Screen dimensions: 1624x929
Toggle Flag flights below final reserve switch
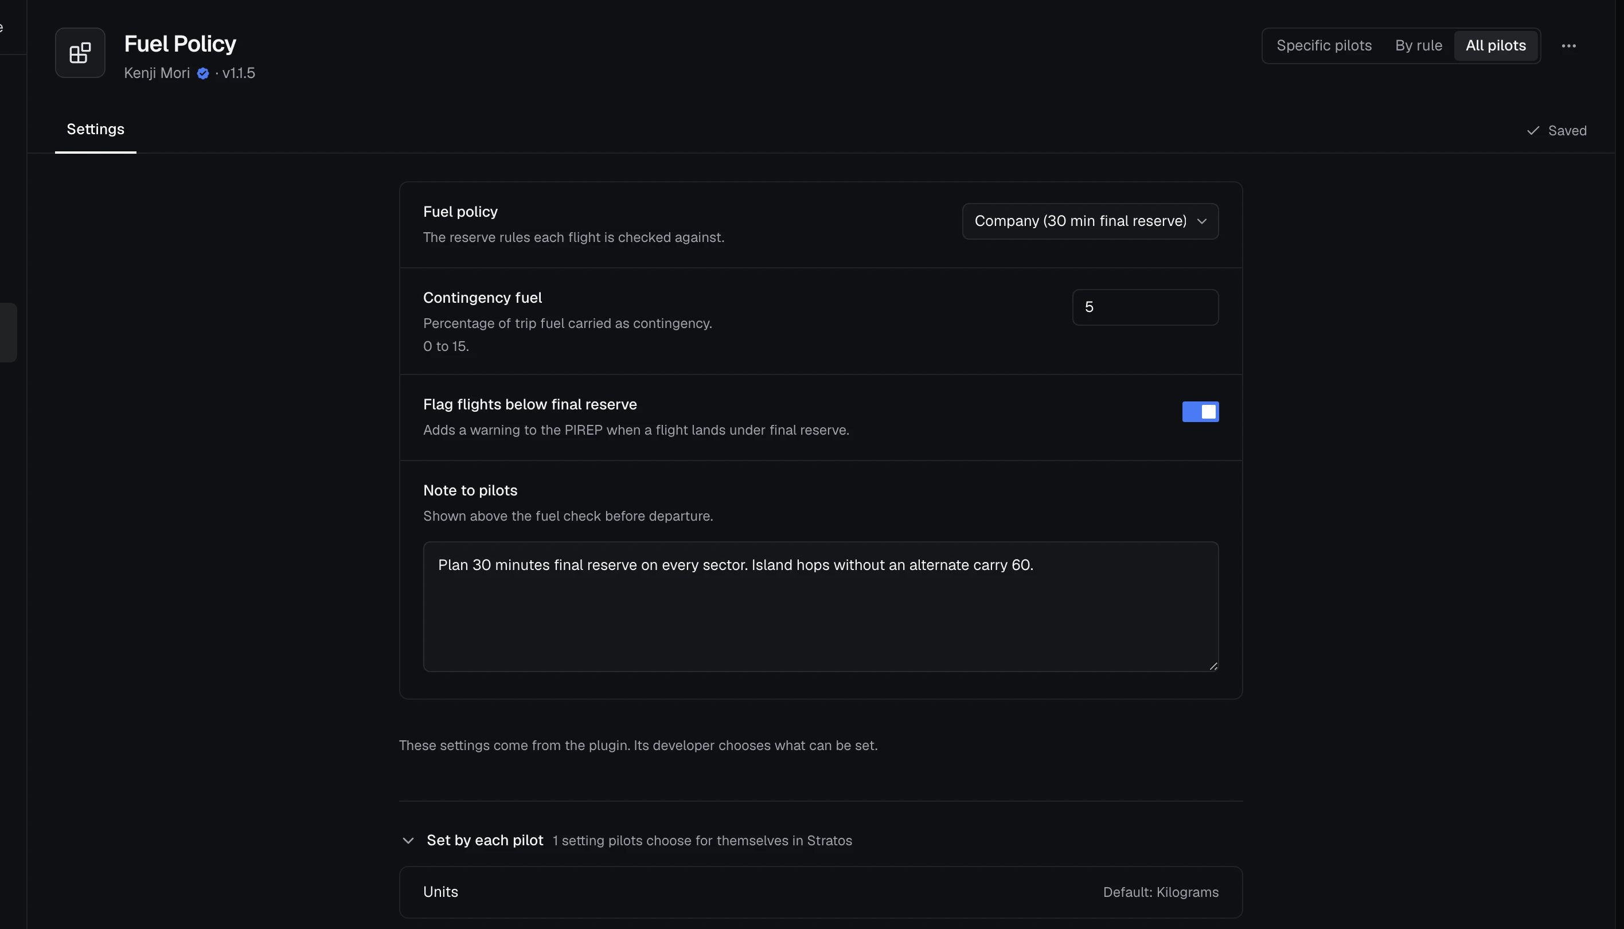1200,412
